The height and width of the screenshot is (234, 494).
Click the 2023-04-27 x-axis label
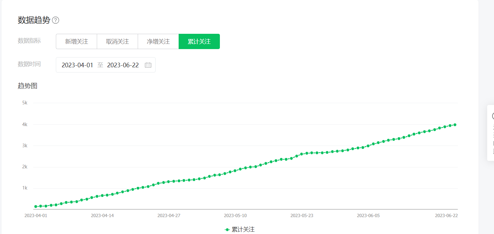169,215
